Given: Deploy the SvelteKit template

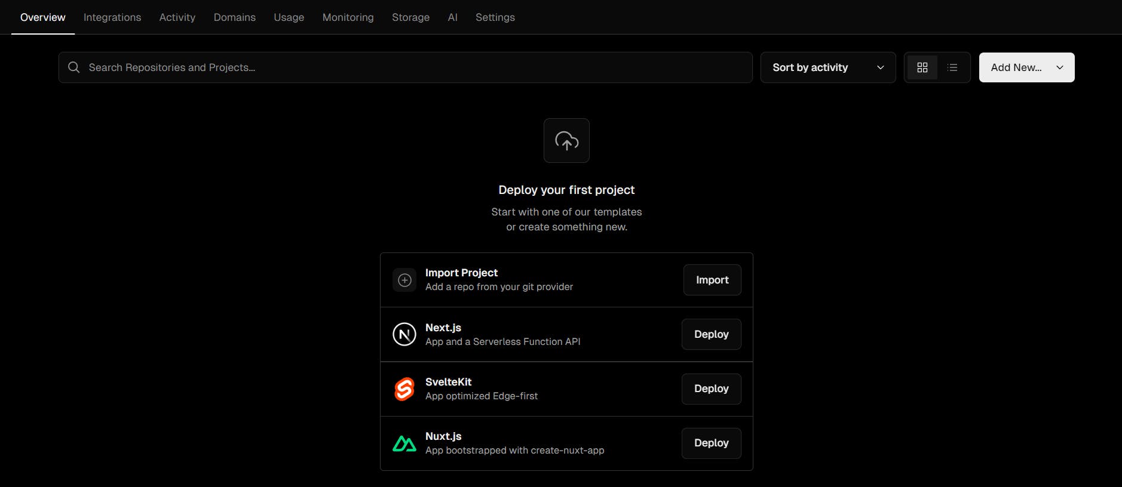Looking at the screenshot, I should (x=711, y=389).
